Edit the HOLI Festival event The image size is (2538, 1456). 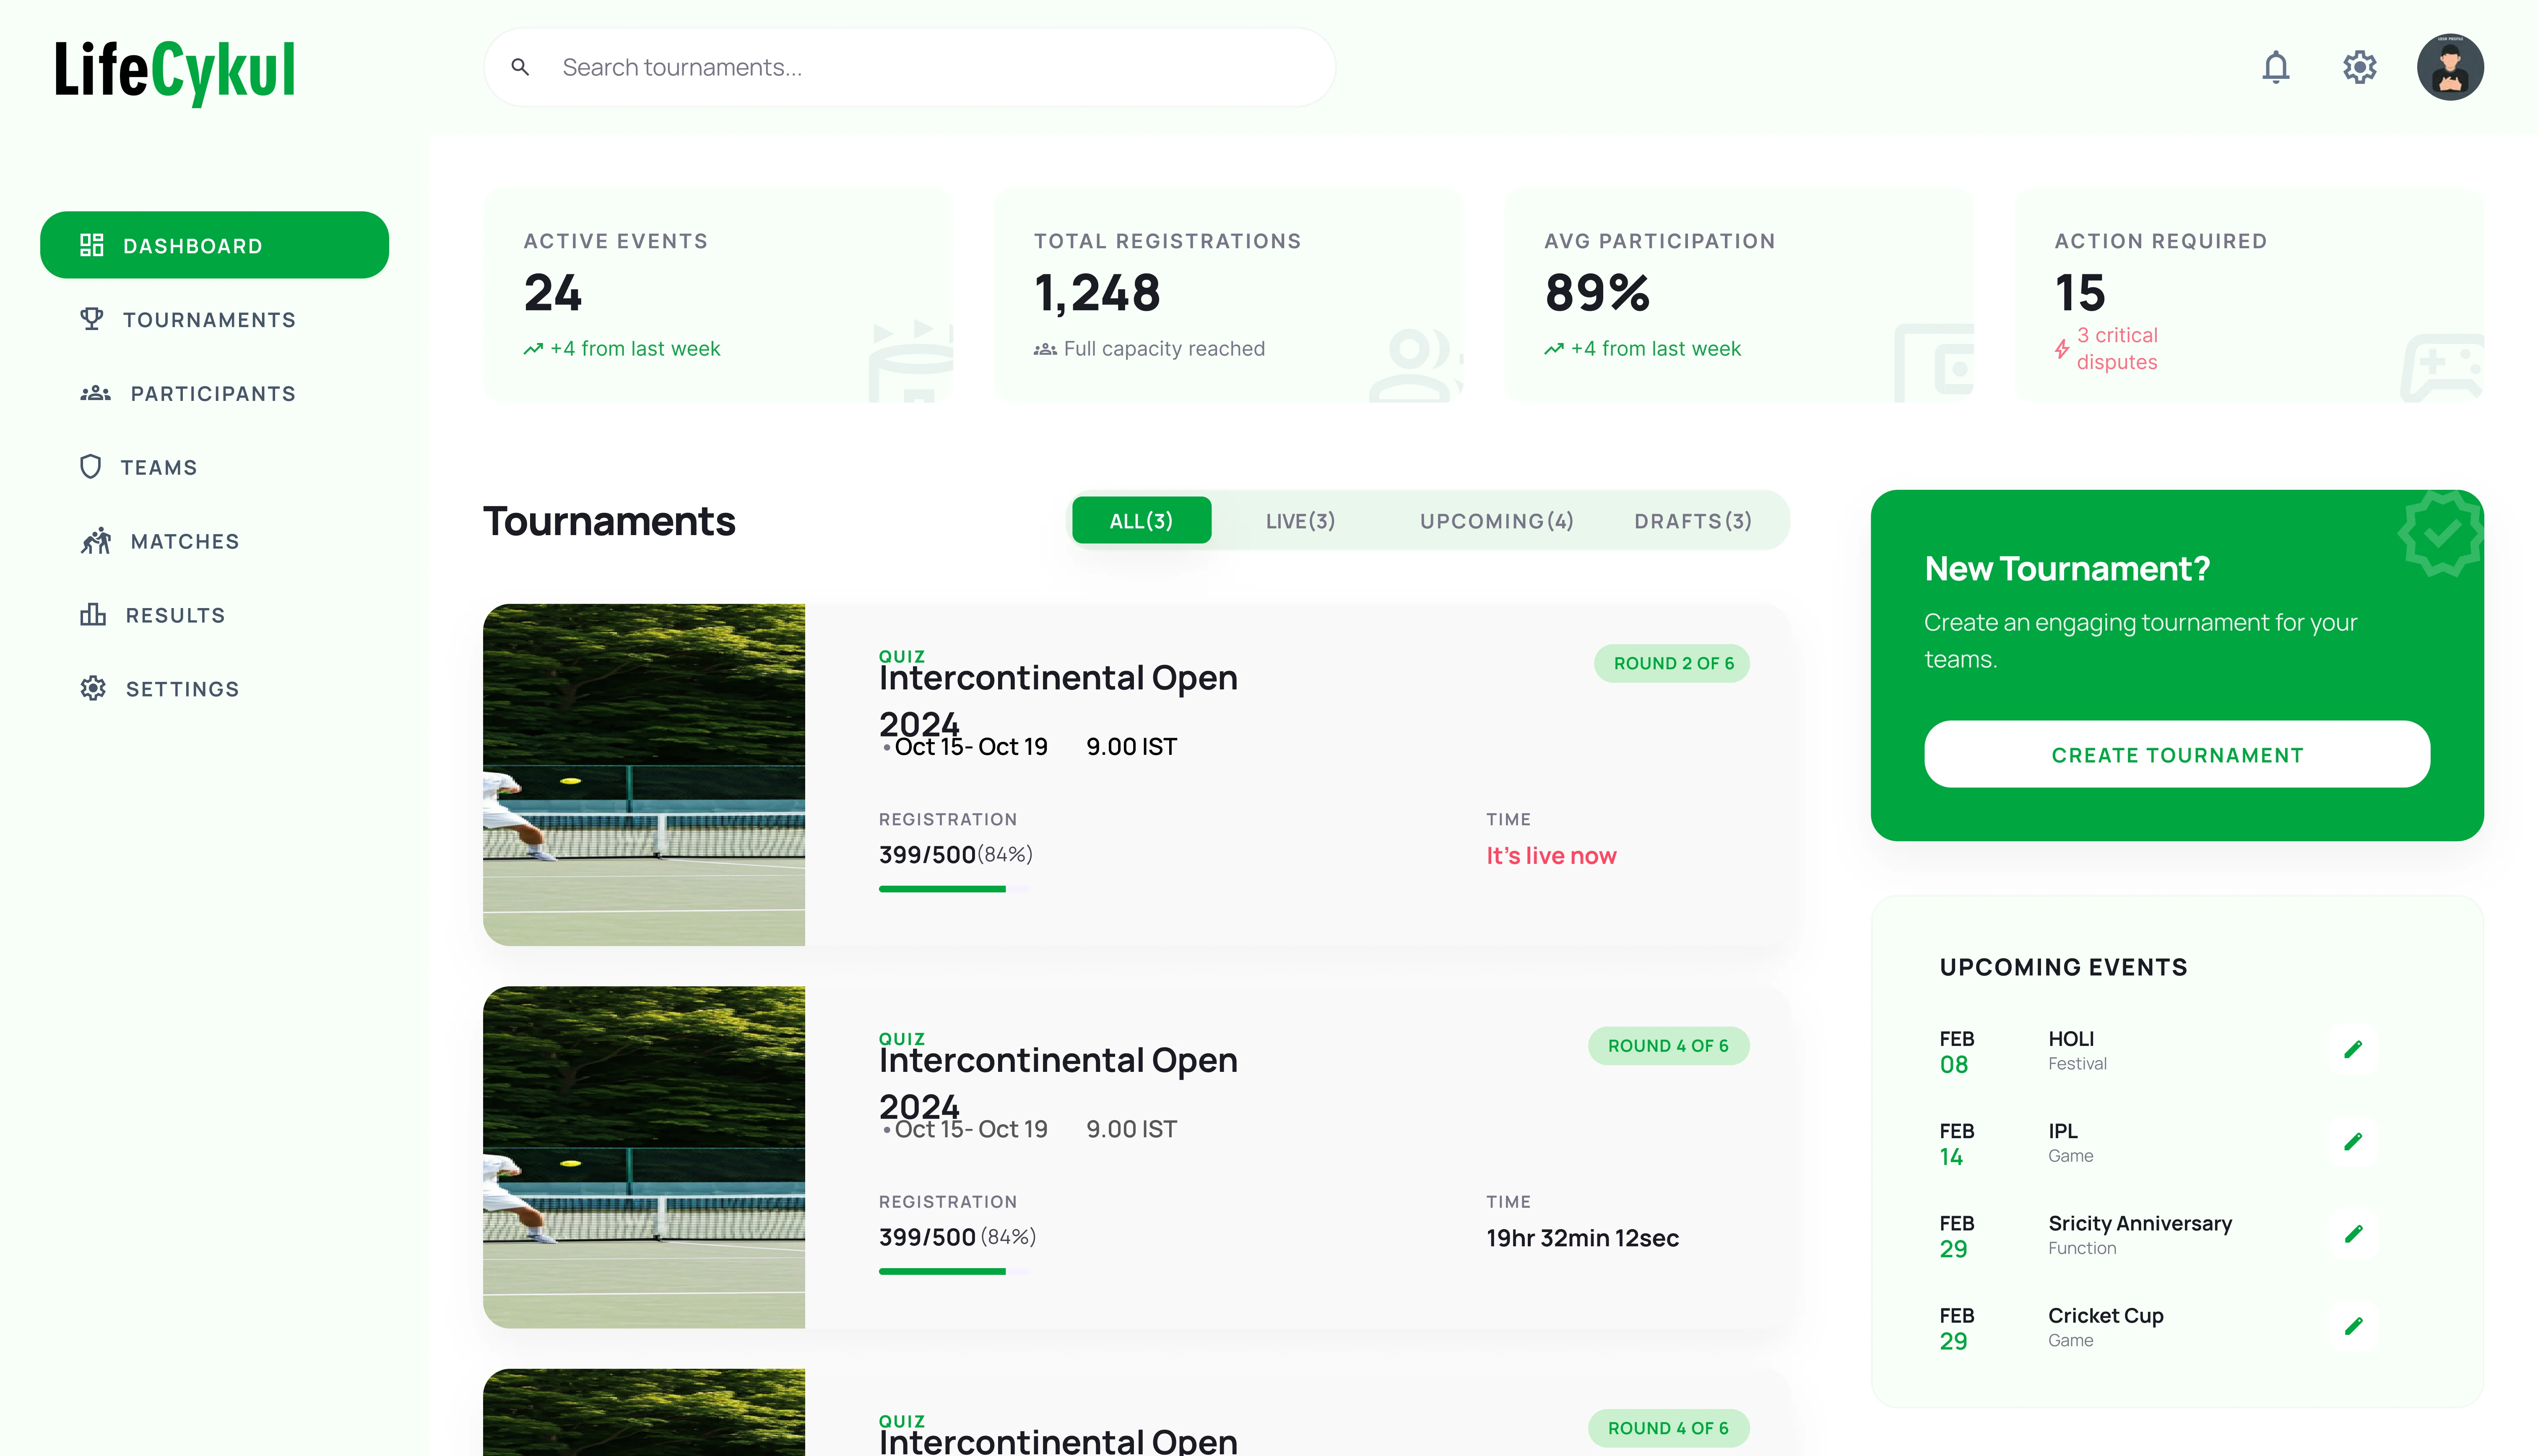point(2353,1049)
